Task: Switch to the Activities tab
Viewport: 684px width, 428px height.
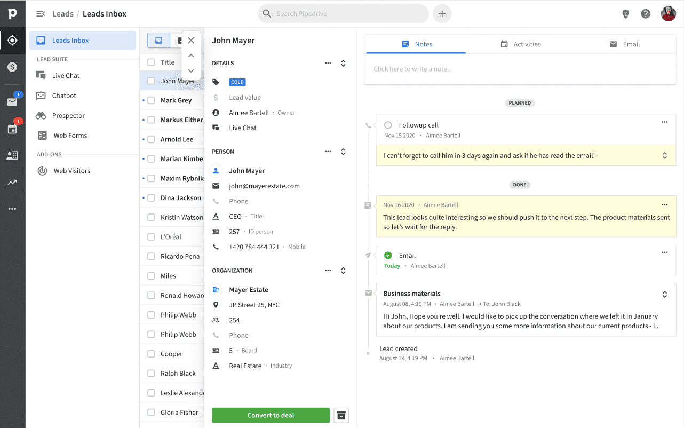Action: point(520,44)
